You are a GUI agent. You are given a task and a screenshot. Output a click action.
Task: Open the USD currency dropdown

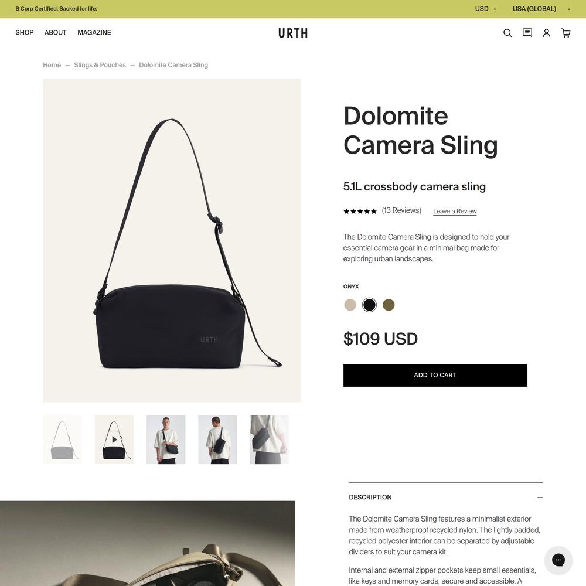point(485,9)
